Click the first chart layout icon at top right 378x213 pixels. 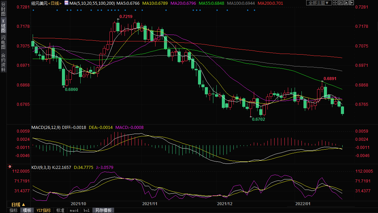click(336, 3)
